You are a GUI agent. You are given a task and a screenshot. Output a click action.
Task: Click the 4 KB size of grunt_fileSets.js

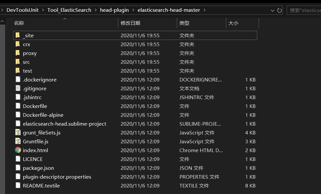click(x=250, y=132)
